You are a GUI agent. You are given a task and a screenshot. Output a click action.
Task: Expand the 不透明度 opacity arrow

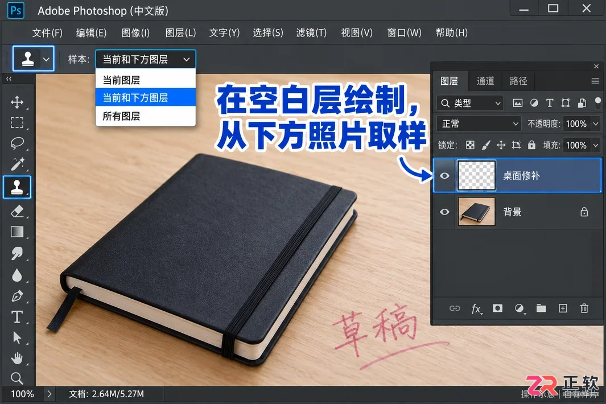(x=596, y=123)
